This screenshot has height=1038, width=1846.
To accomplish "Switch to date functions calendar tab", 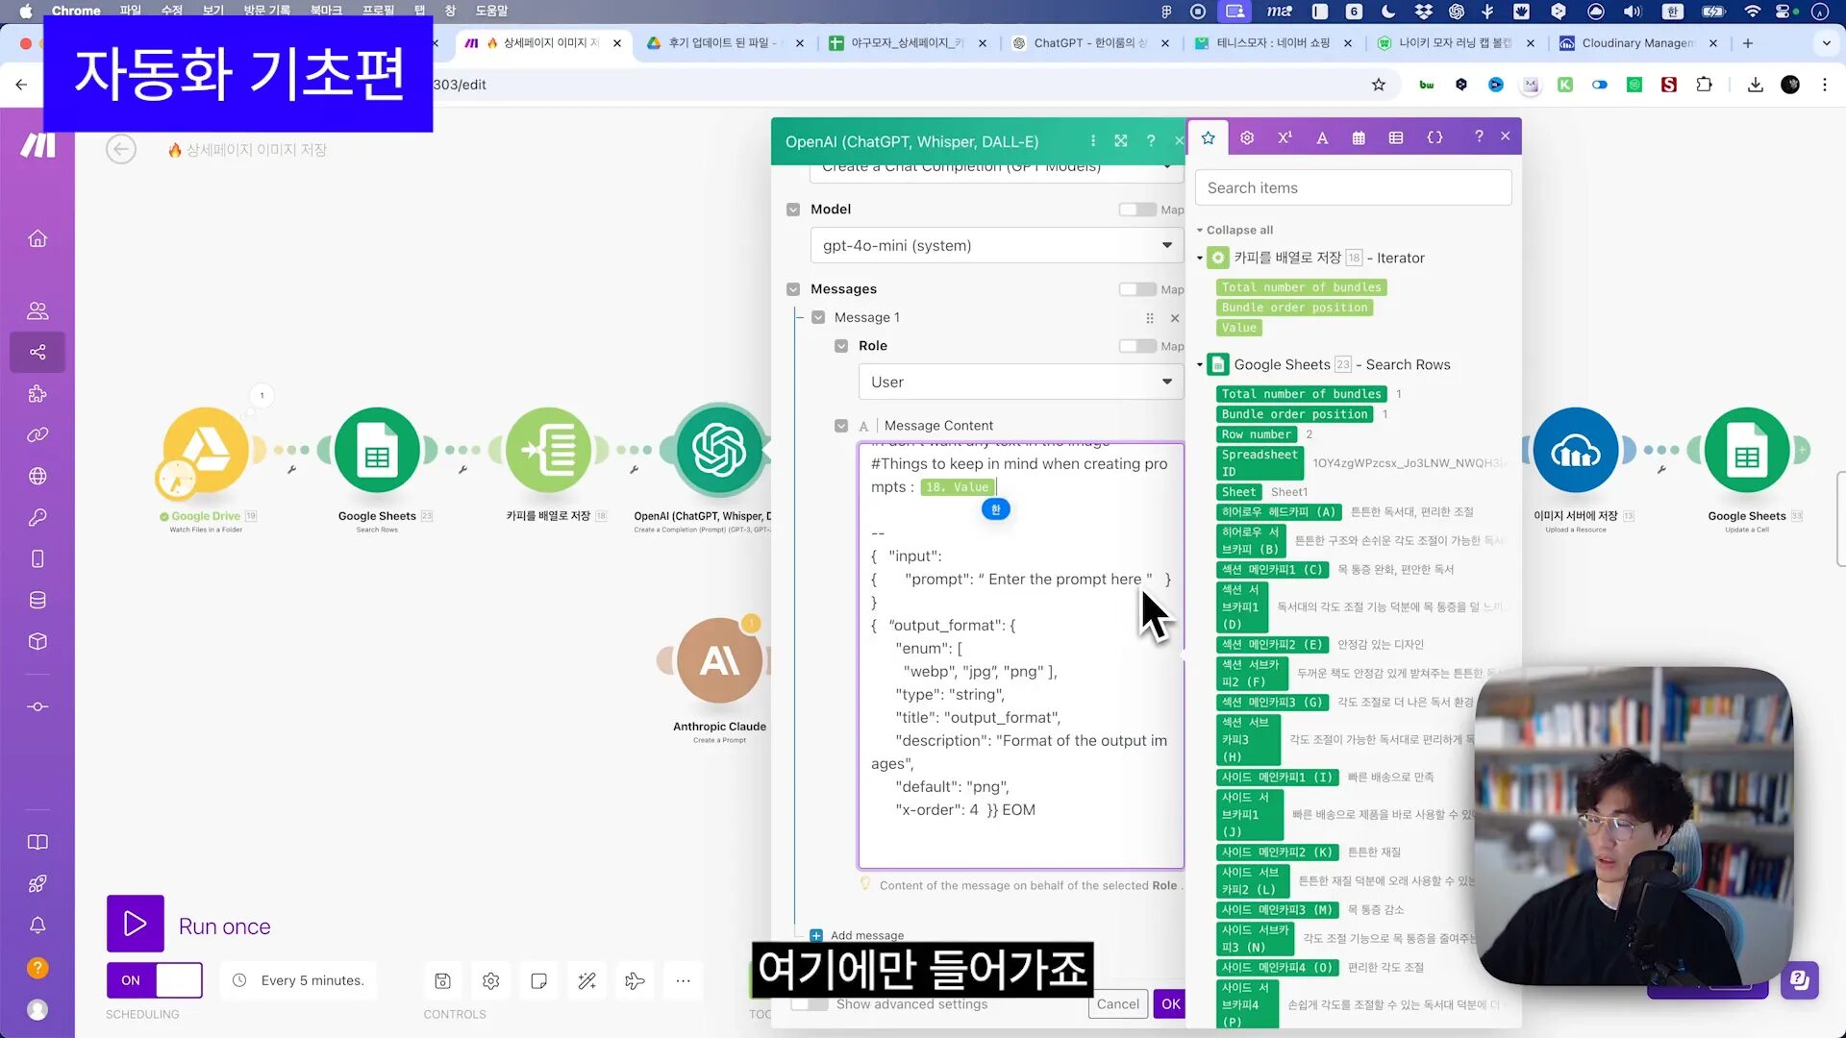I will (x=1359, y=137).
